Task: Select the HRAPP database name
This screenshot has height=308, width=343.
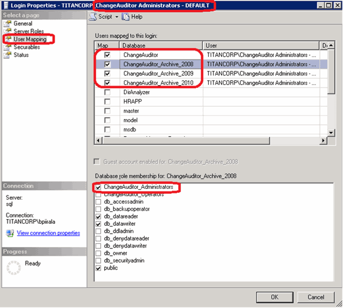Action: (x=133, y=101)
